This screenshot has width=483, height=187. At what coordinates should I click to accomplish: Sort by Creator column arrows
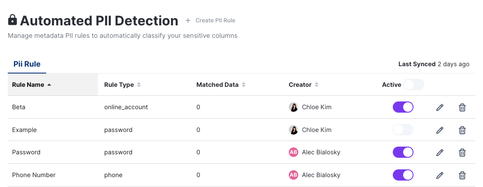[x=316, y=85]
